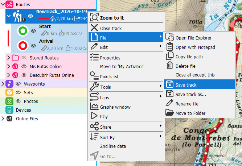The image size is (242, 166).
Task: Click the Devices phone icon
Action: click(9, 110)
